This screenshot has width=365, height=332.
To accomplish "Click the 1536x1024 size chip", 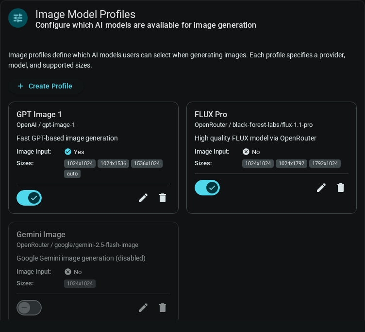I will [147, 163].
